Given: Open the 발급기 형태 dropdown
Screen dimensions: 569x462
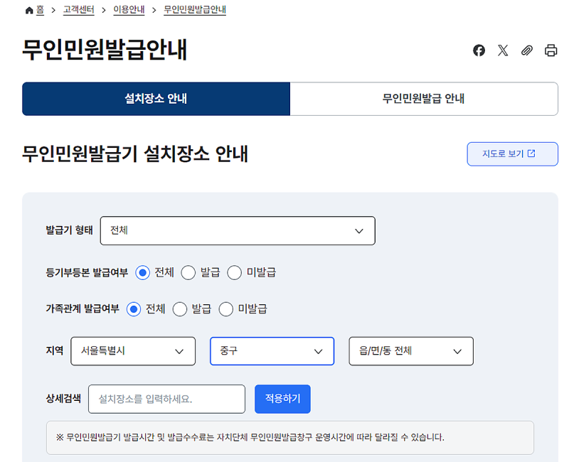Looking at the screenshot, I should point(238,230).
